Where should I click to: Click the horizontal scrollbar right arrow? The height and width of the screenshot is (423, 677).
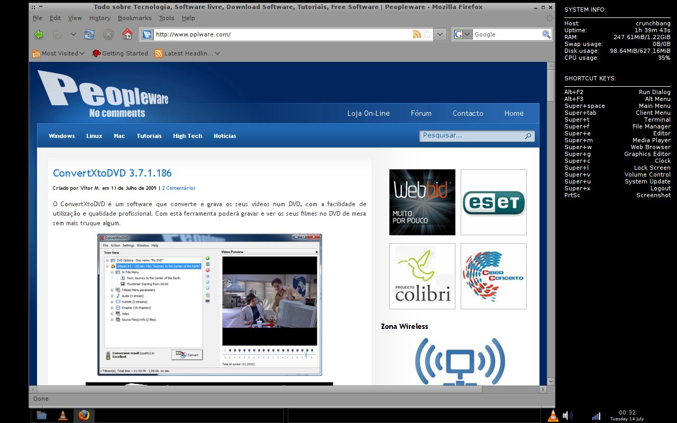543,389
